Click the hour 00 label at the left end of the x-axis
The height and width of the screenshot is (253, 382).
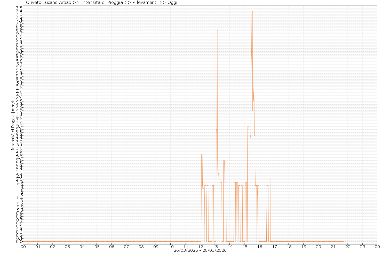(x=23, y=247)
